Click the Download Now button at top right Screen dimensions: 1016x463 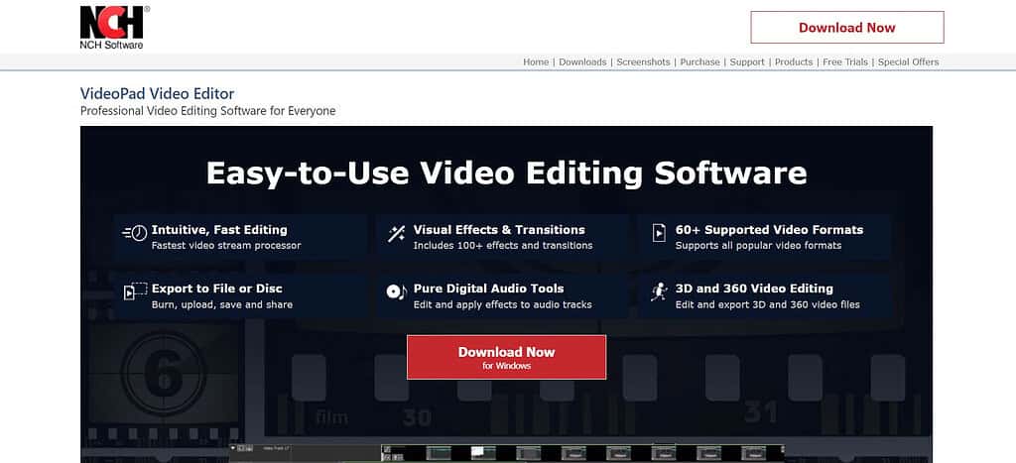847,27
